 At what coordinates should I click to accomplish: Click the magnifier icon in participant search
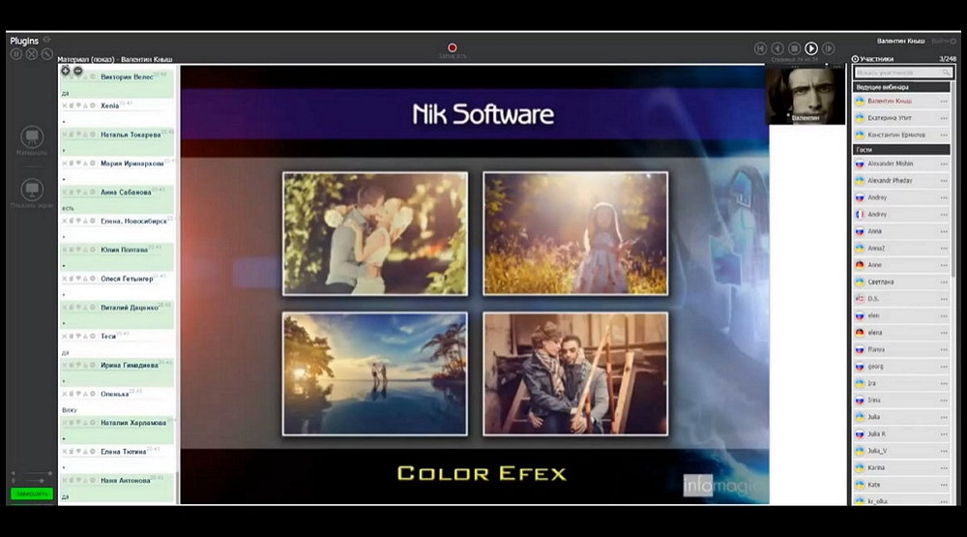[946, 73]
